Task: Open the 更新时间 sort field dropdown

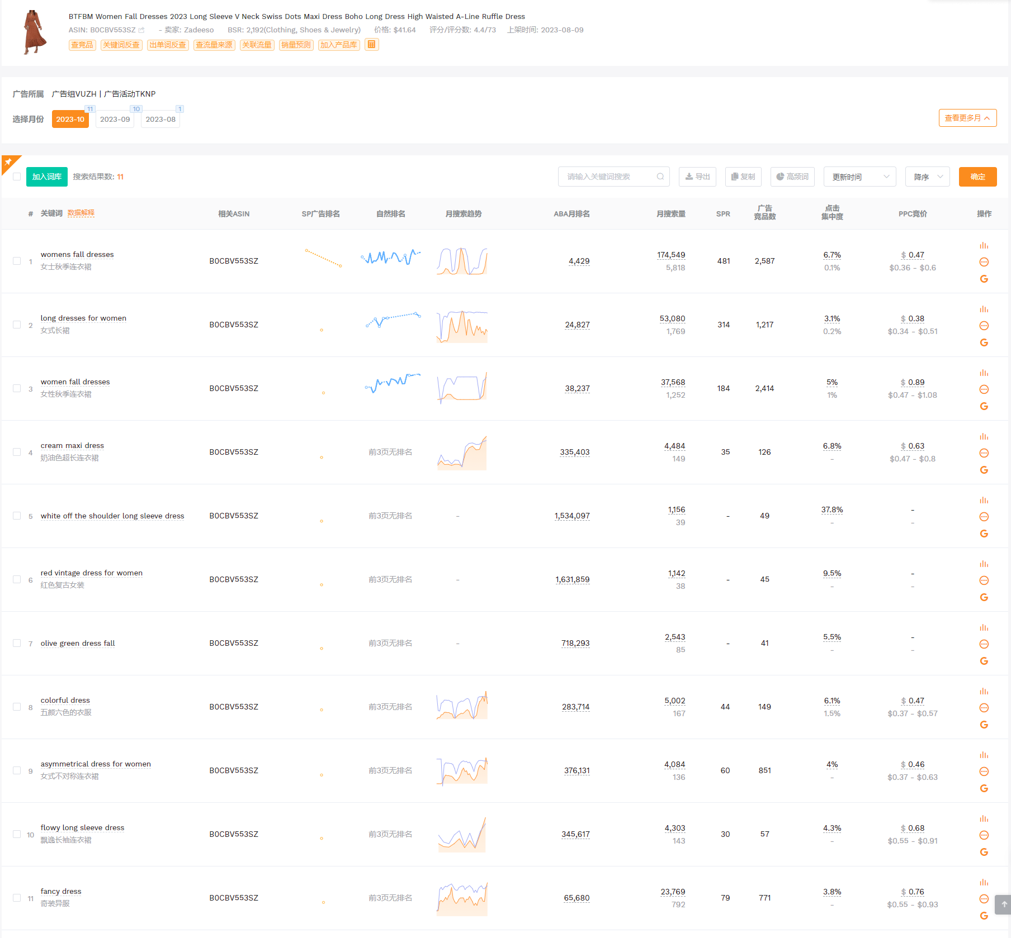Action: coord(859,177)
